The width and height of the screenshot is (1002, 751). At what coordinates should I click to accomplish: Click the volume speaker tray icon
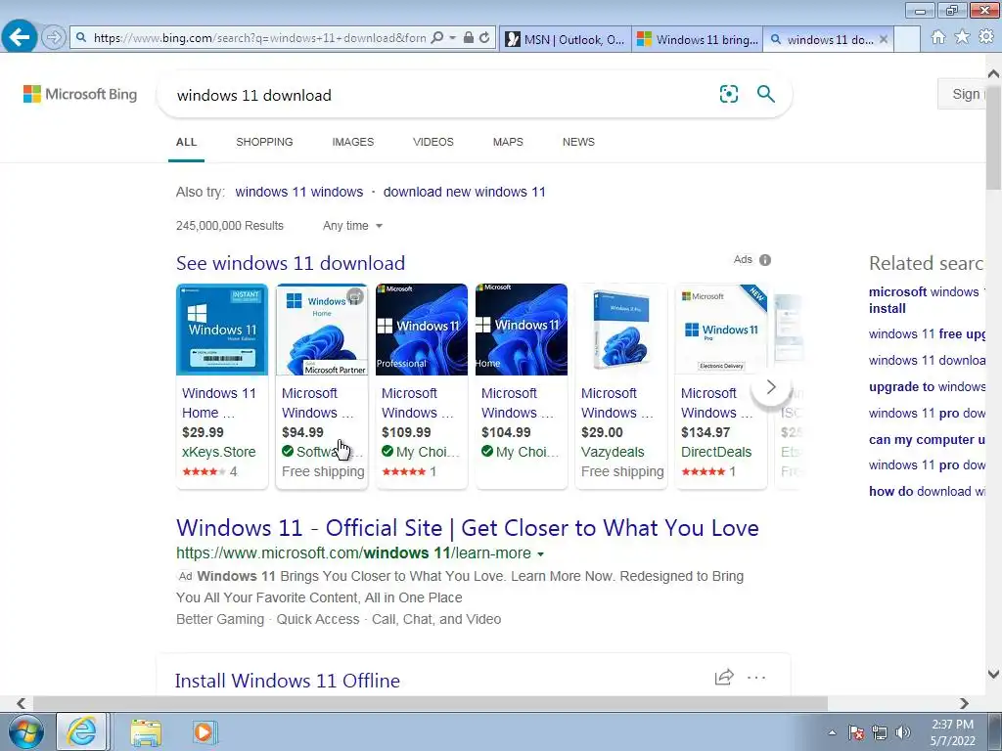(x=903, y=732)
